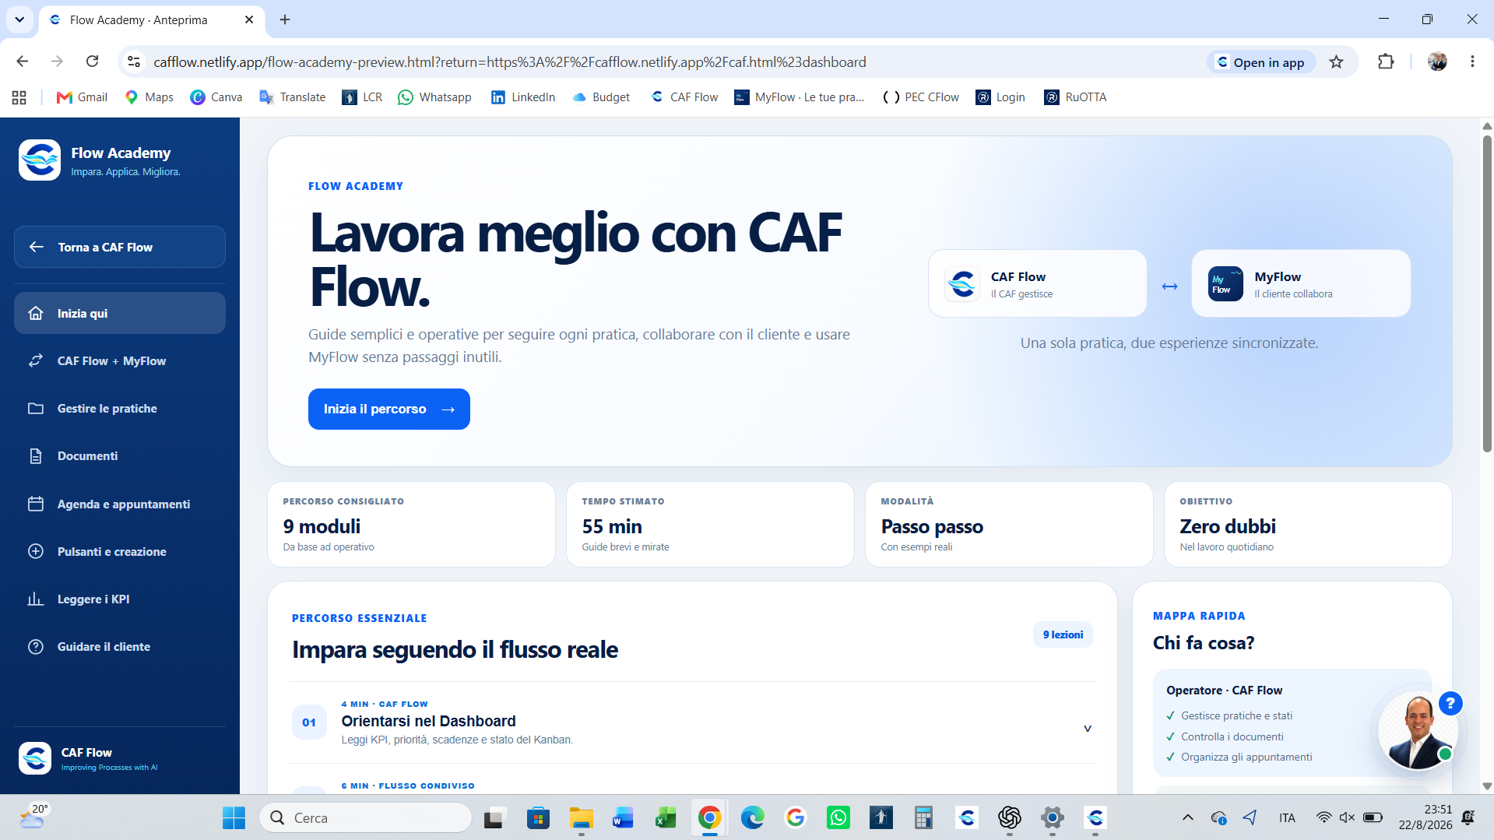Viewport: 1494px width, 840px height.
Task: Click the 9 lezioni badge
Action: pos(1063,634)
